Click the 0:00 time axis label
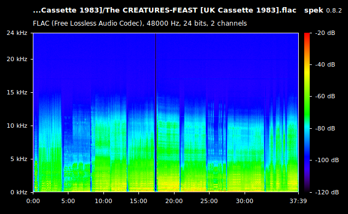Viewport: 348px width, 214px height. coord(33,201)
